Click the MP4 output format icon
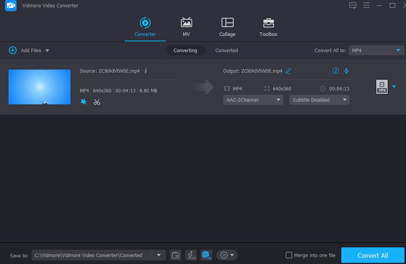 click(382, 86)
